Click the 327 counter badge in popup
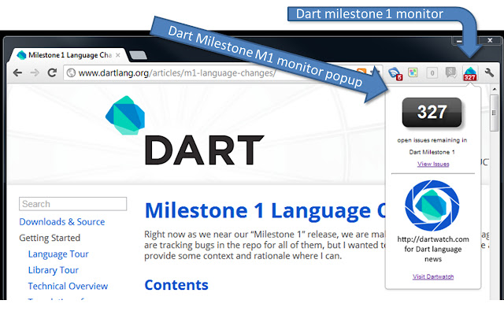 [x=432, y=113]
